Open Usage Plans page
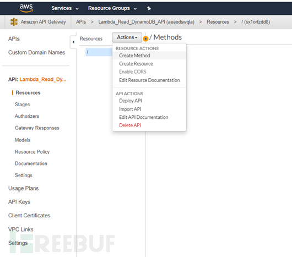The image size is (292, 257). click(x=24, y=188)
